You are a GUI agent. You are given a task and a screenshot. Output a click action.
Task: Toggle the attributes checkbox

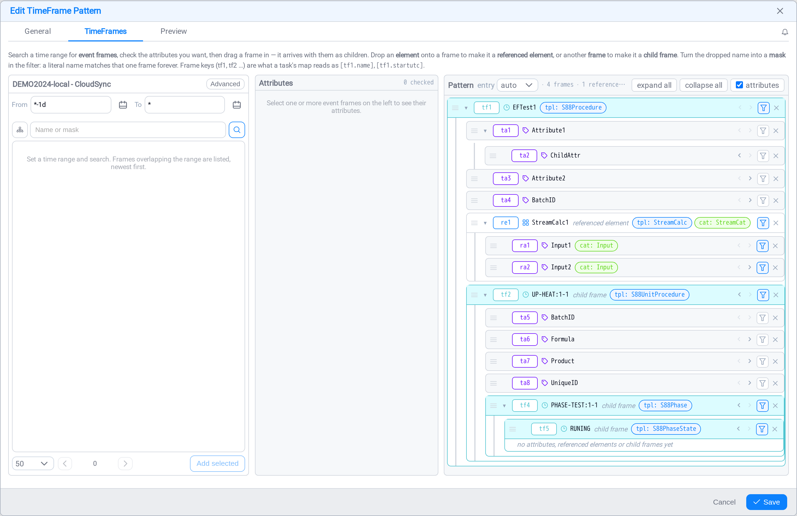pyautogui.click(x=739, y=85)
